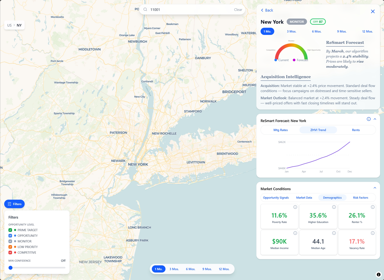Click the info icon on the Median Income card
This screenshot has width=384, height=280.
[295, 233]
